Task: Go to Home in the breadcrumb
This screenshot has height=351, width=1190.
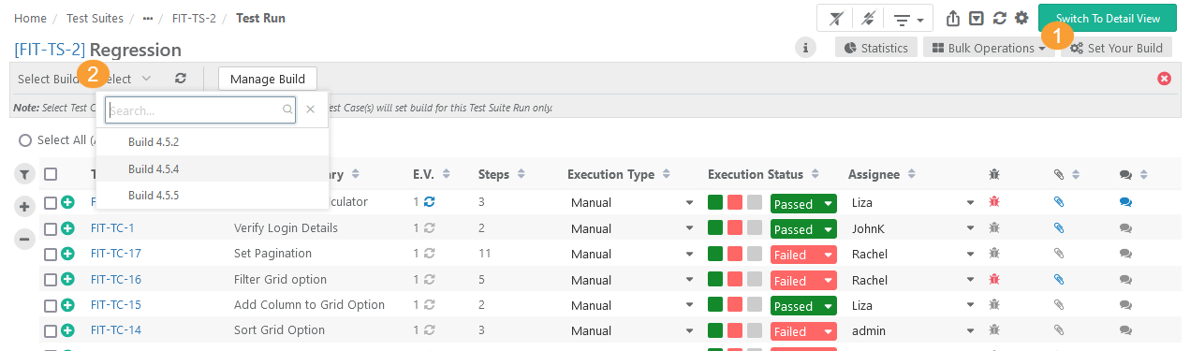Action: click(x=30, y=18)
